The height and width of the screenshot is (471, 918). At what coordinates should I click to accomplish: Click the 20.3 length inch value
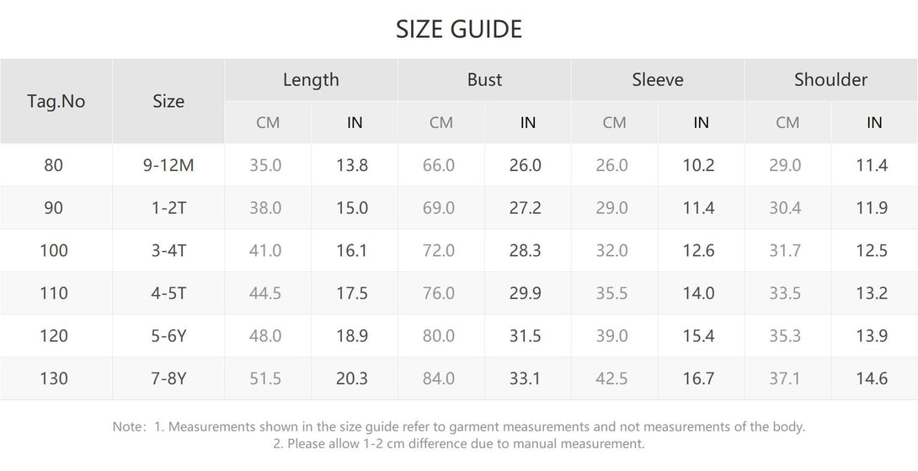click(352, 378)
